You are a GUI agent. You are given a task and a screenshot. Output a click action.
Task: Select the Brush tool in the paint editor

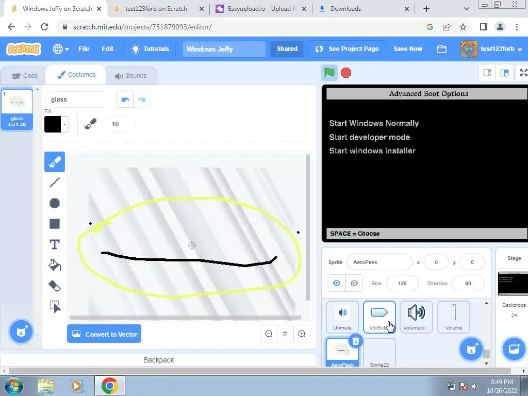[x=55, y=162]
